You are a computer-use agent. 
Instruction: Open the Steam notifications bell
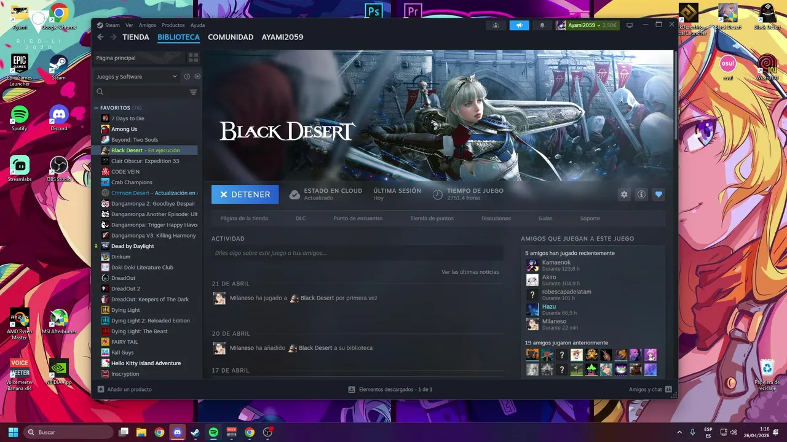click(x=542, y=25)
